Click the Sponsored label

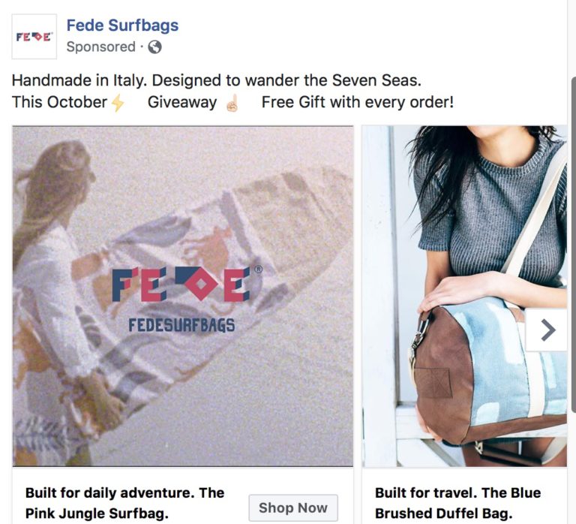click(101, 47)
